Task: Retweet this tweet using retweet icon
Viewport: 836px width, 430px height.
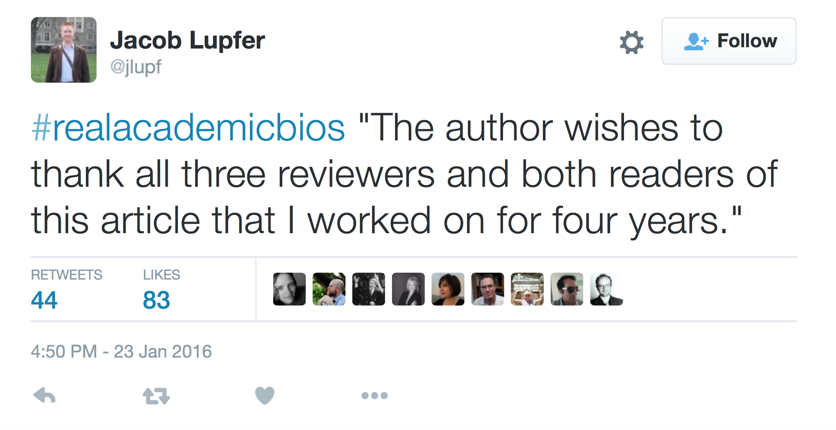Action: point(156,396)
